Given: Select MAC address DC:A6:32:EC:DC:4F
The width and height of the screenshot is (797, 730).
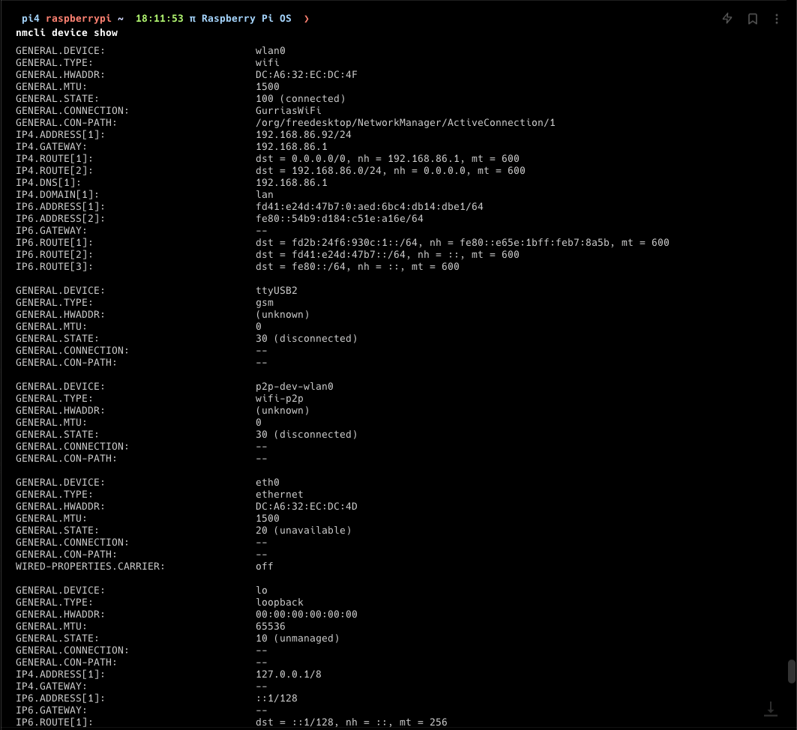Looking at the screenshot, I should coord(307,75).
